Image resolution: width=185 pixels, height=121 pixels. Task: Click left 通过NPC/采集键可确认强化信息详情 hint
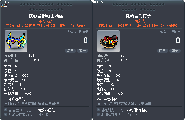tap(31, 104)
